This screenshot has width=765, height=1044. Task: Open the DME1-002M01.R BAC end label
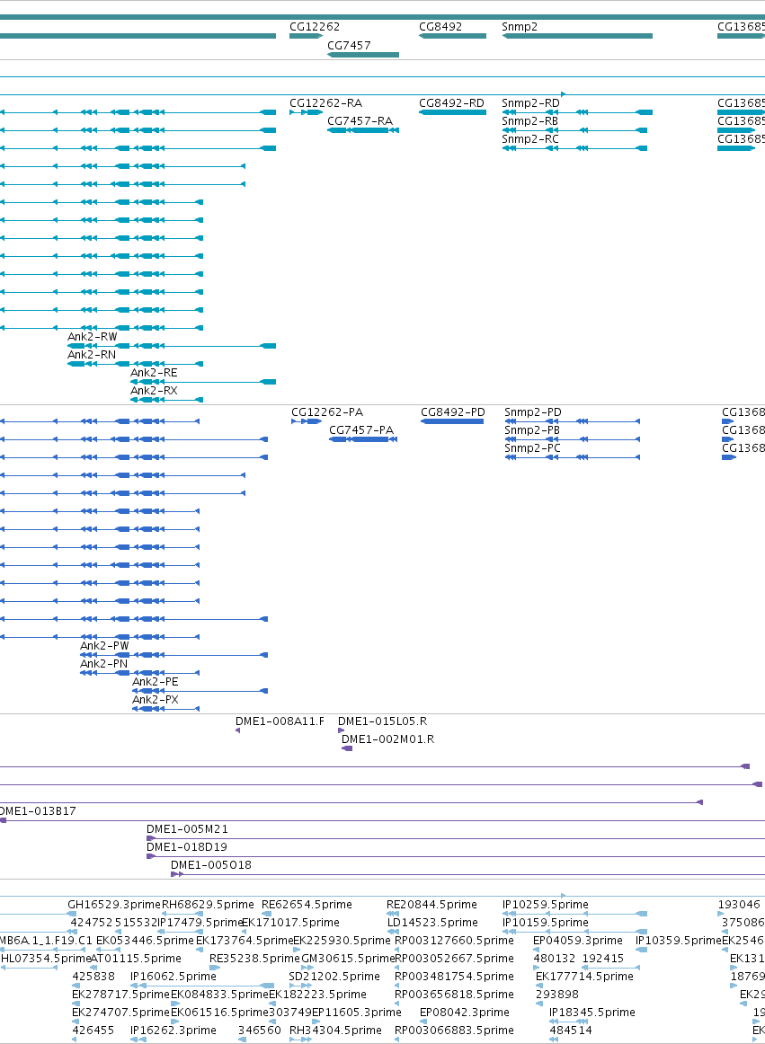(x=387, y=739)
